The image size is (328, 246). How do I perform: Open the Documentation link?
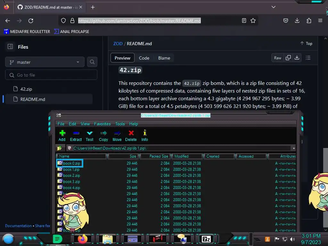pos(18,226)
